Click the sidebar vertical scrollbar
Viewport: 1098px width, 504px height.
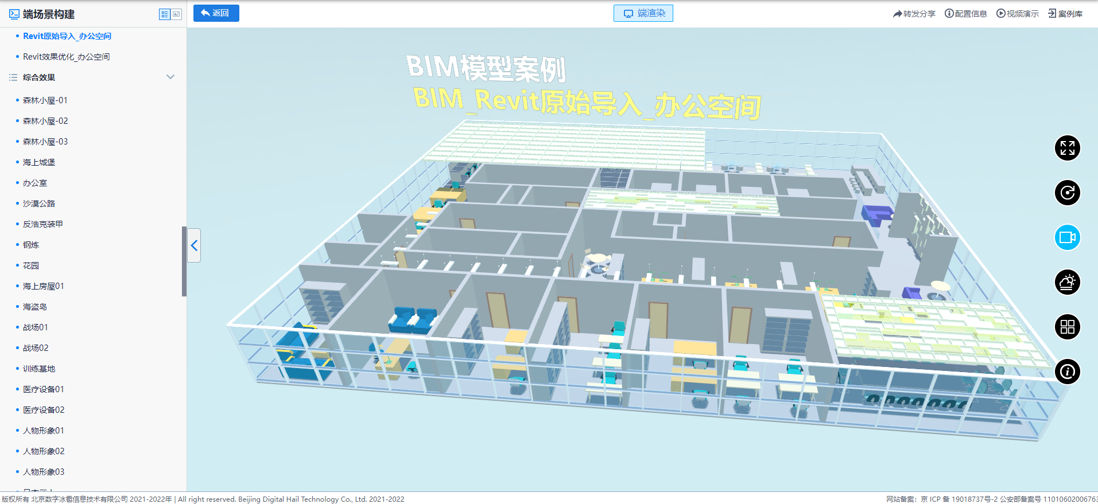point(184,261)
